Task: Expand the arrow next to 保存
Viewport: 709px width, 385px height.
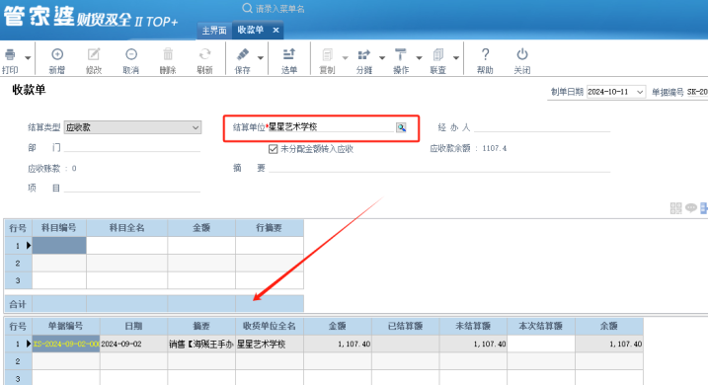Action: click(x=261, y=58)
